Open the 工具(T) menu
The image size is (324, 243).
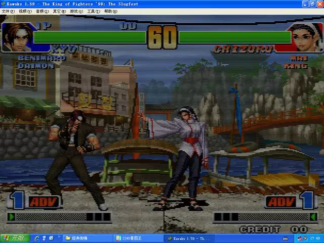coord(93,11)
